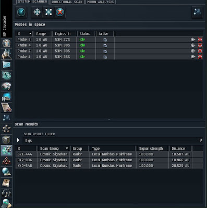Expand filter options with double chevron
The width and height of the screenshot is (207, 208).
point(201,140)
